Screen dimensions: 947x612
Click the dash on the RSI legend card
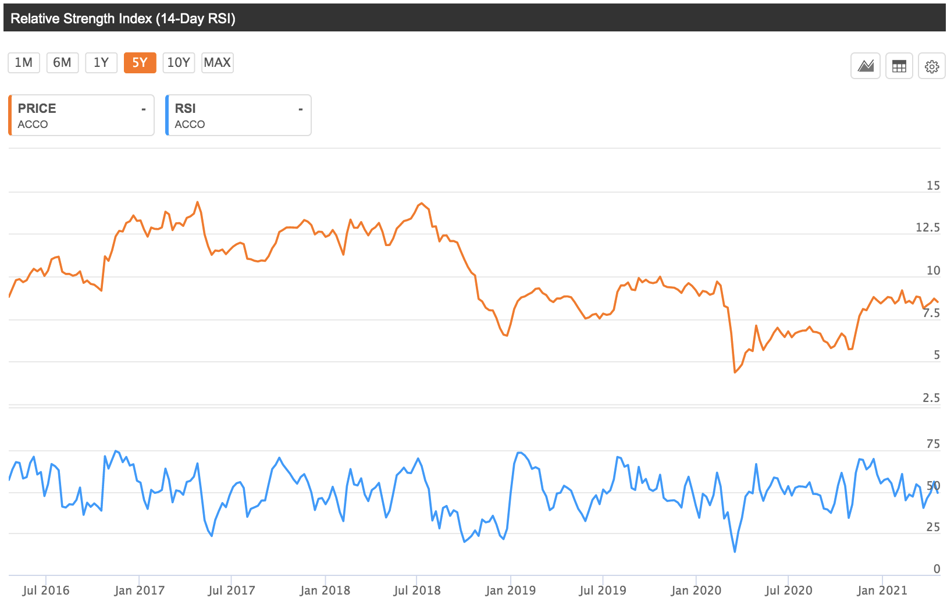point(300,108)
